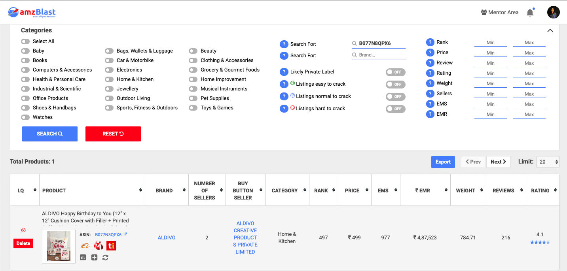Toggle the Beauty category switch
Viewport: 567px width, 271px height.
pyautogui.click(x=193, y=51)
